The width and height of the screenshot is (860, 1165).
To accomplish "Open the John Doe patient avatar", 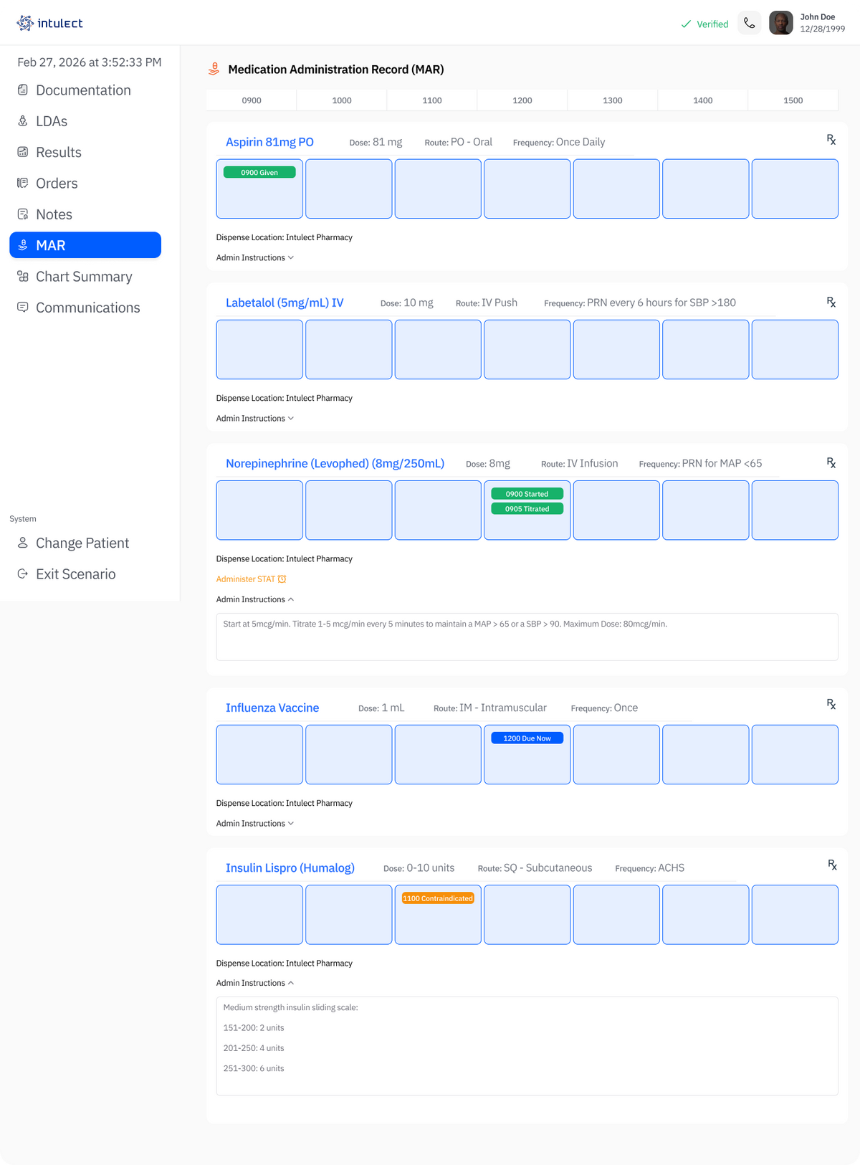I will pos(781,23).
